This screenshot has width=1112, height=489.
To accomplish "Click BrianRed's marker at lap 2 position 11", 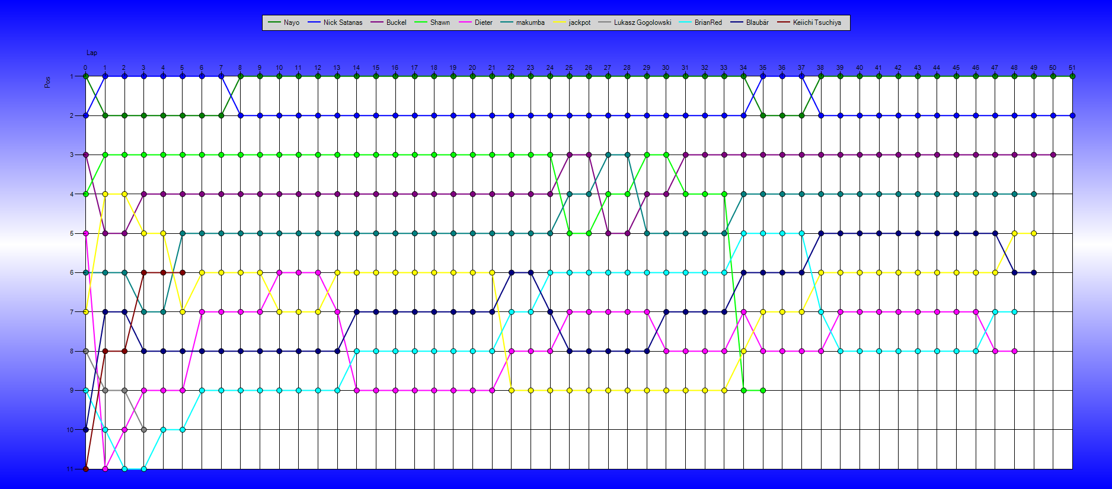I will point(124,469).
